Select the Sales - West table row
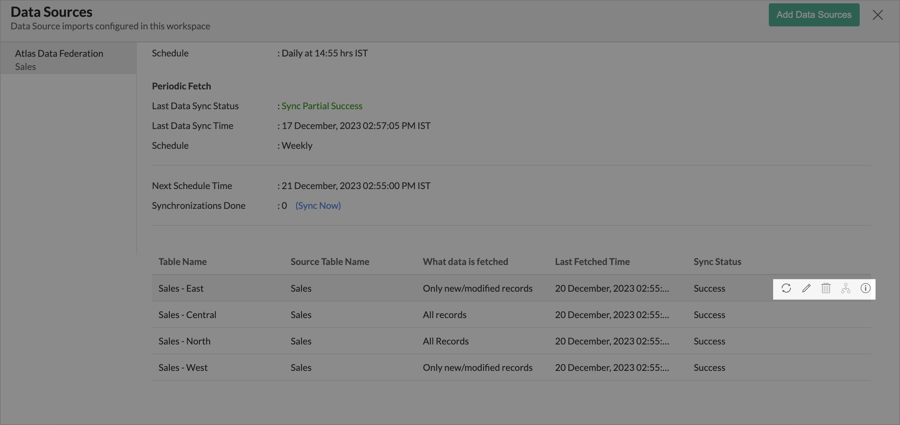 [x=183, y=368]
